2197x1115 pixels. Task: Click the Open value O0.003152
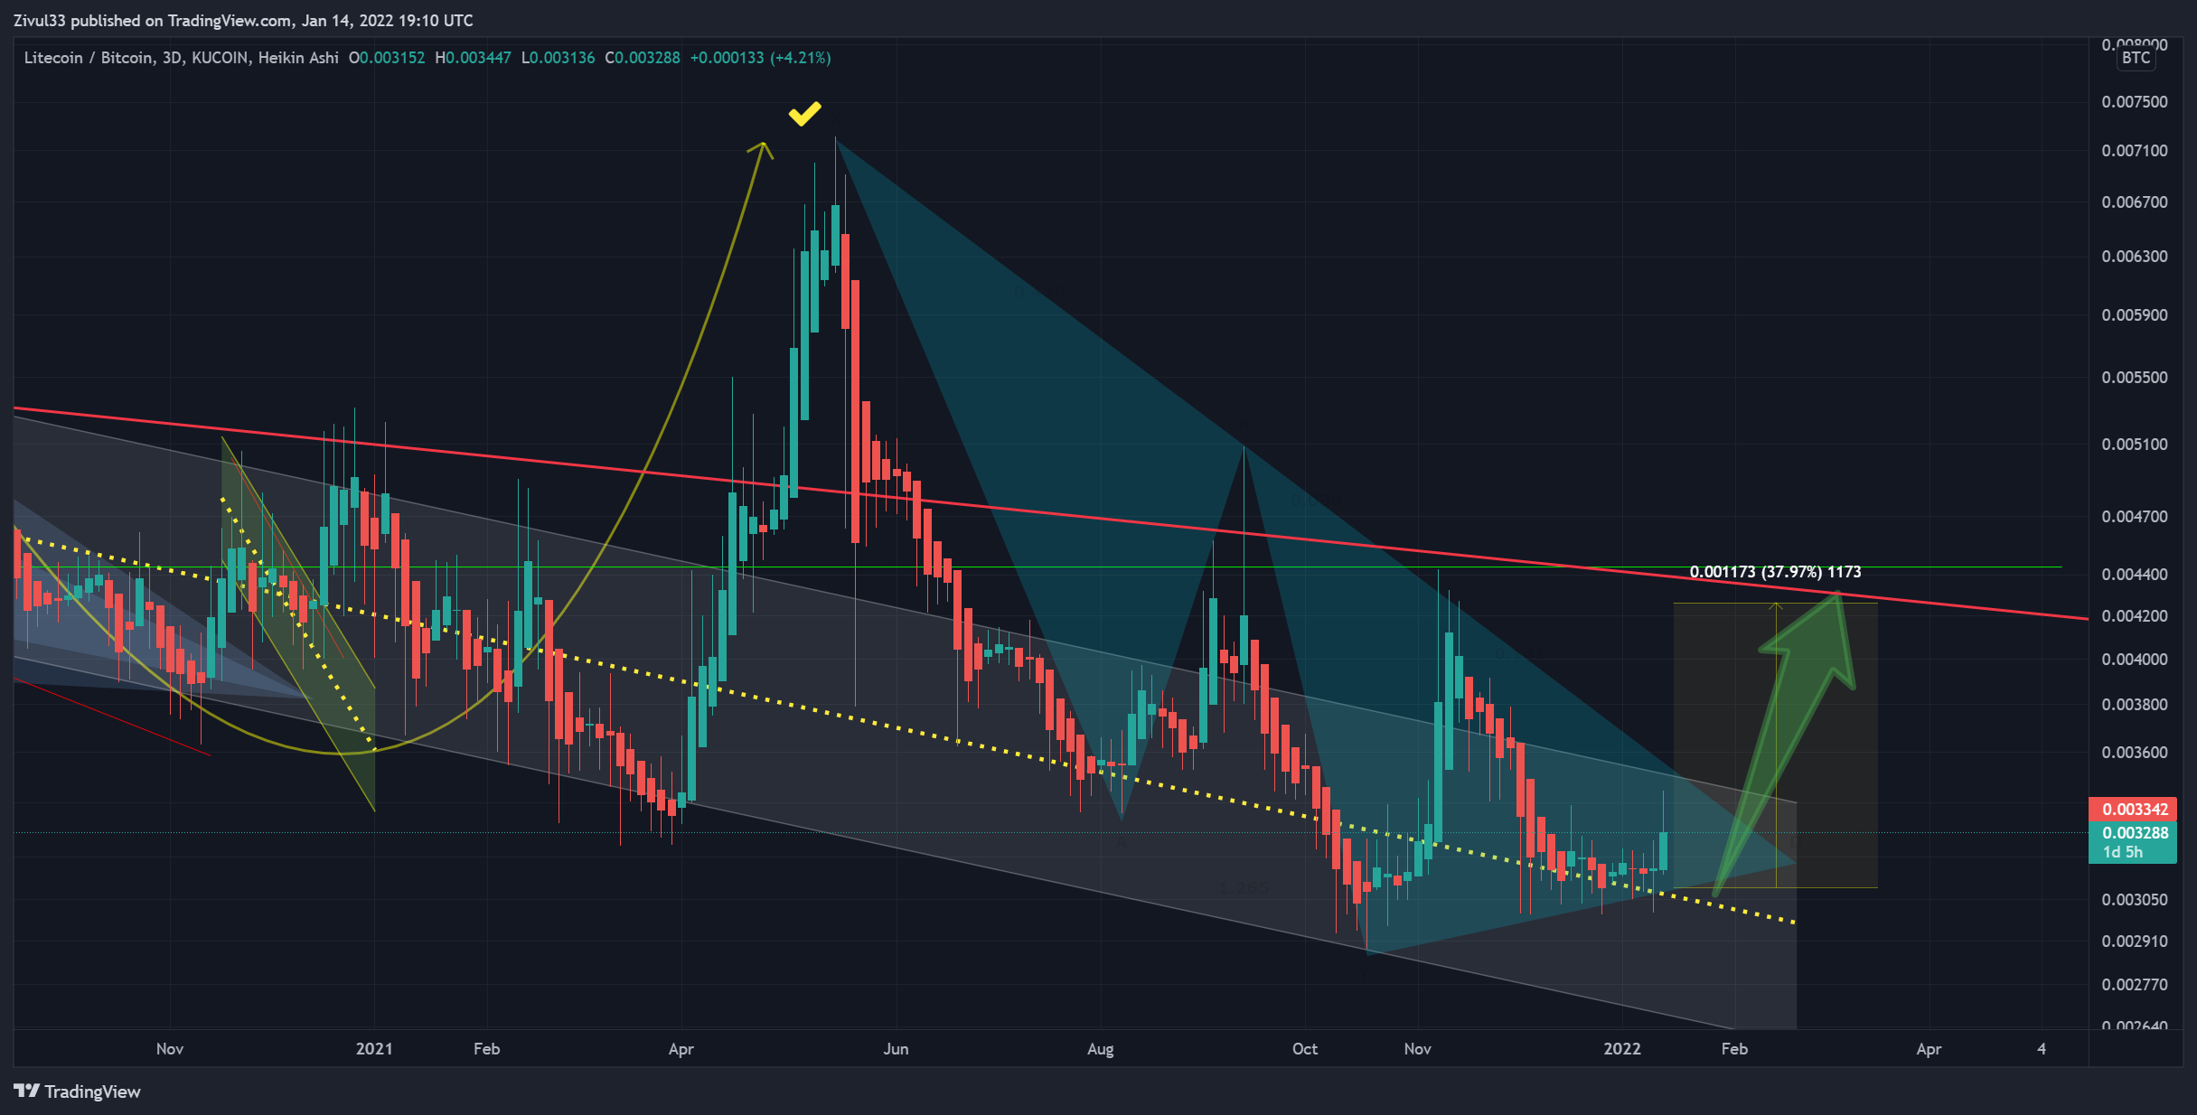[387, 58]
